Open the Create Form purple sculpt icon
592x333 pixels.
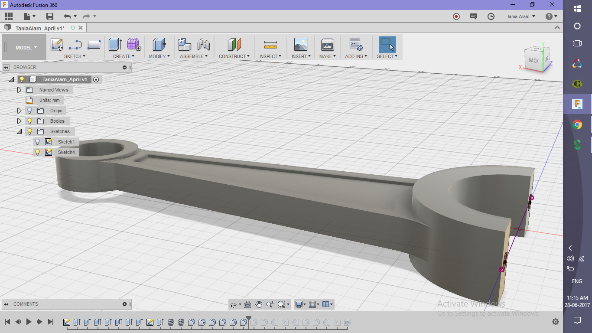133,45
